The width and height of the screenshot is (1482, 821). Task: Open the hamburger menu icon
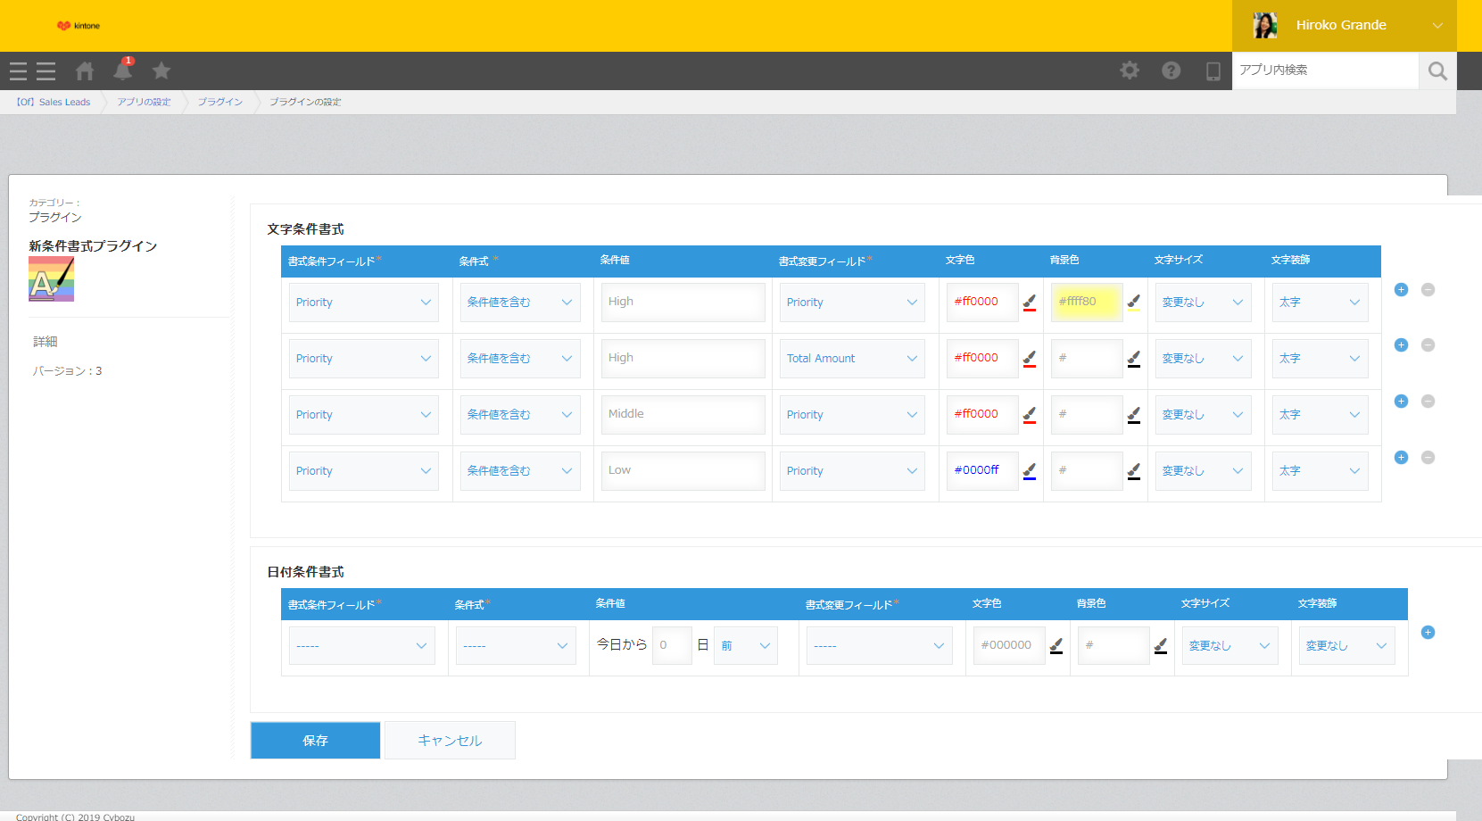(33, 71)
